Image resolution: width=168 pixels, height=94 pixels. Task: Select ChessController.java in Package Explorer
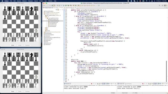(54, 21)
